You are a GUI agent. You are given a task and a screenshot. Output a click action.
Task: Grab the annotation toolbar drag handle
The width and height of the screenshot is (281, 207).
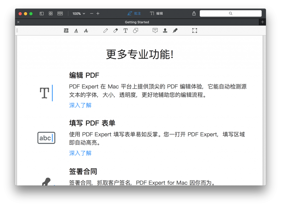[x=17, y=30]
